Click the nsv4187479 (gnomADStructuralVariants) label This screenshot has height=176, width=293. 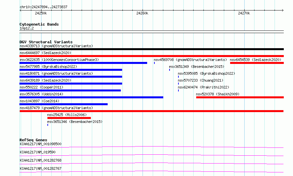pyautogui.click(x=56, y=108)
